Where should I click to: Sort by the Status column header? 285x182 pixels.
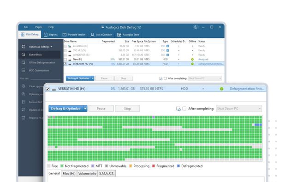click(x=202, y=41)
